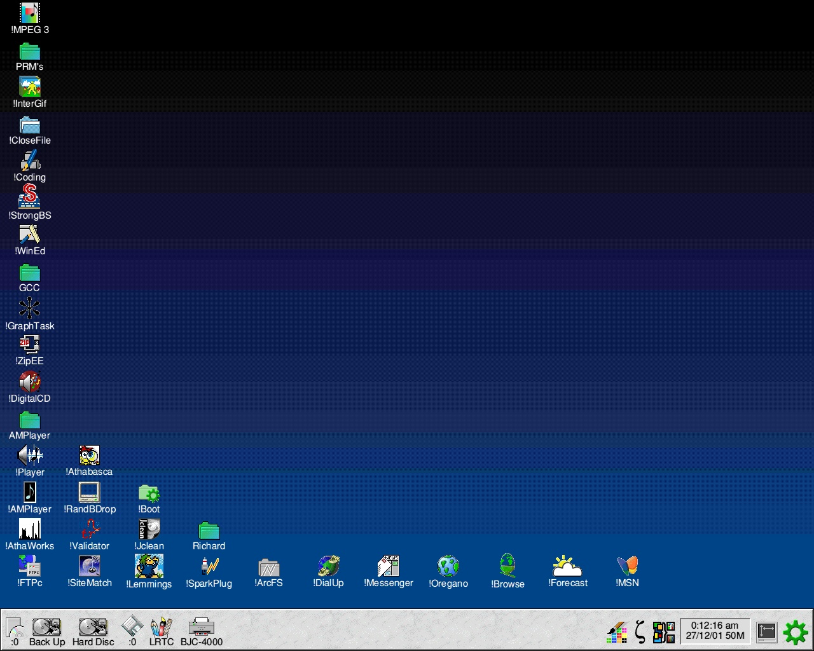Open the Richard folder

(209, 530)
